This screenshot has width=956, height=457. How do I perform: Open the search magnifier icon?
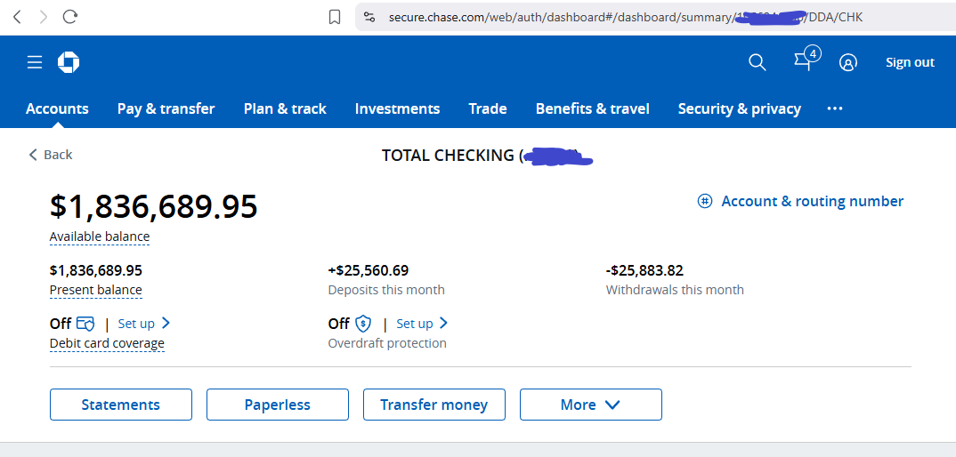(757, 62)
